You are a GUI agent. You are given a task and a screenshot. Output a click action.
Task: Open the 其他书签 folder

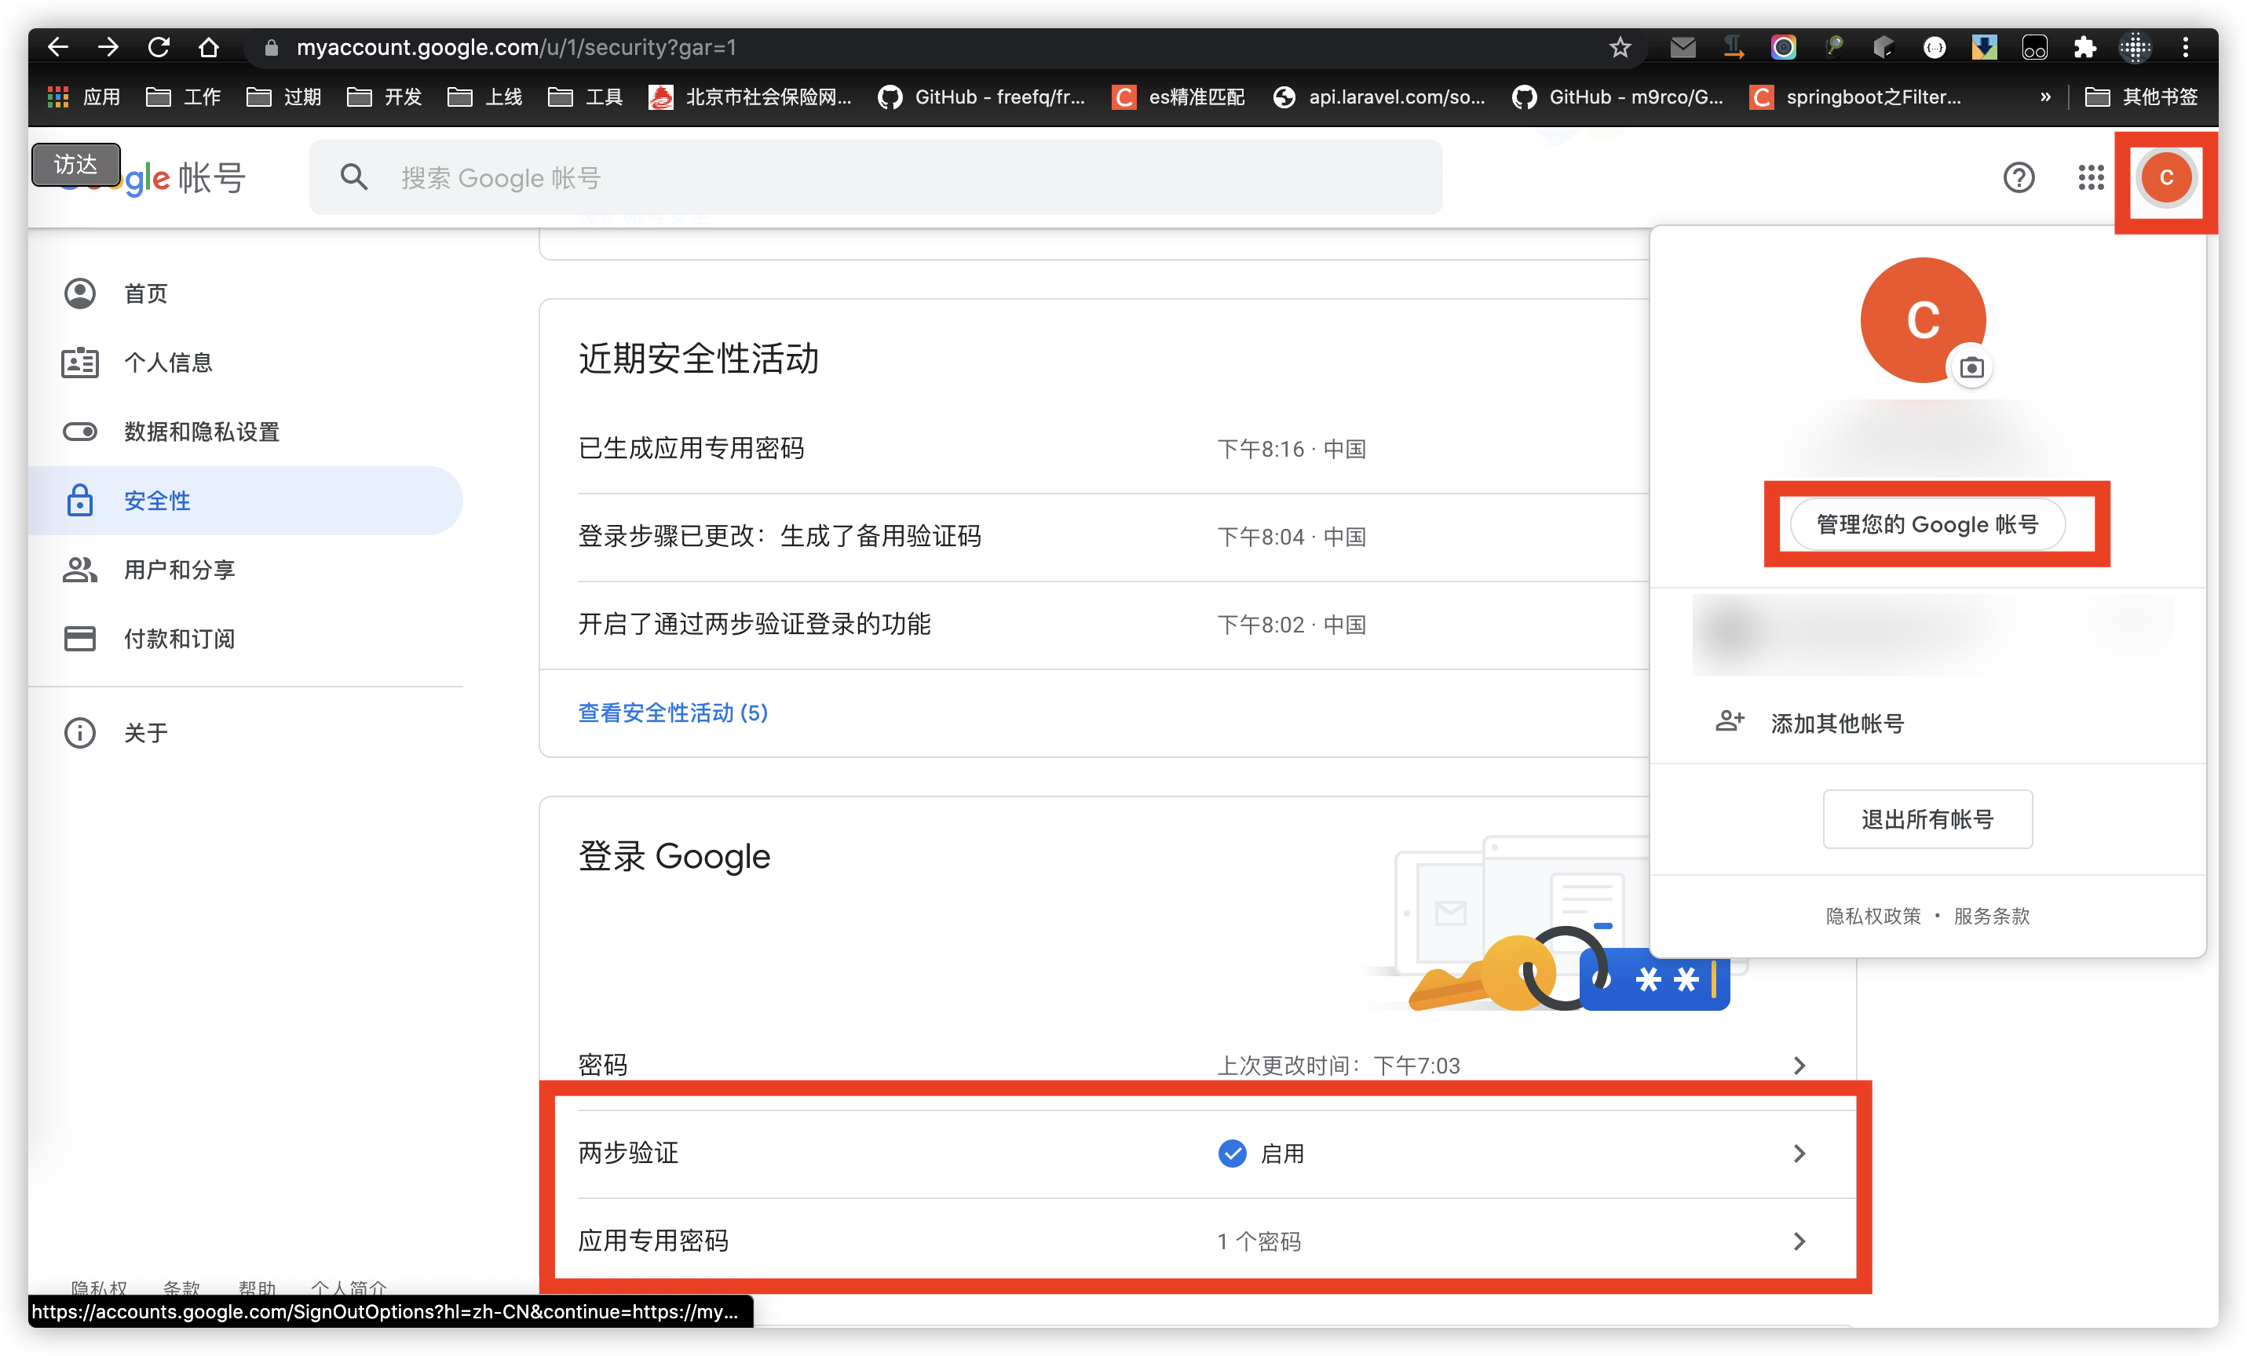coord(2141,97)
